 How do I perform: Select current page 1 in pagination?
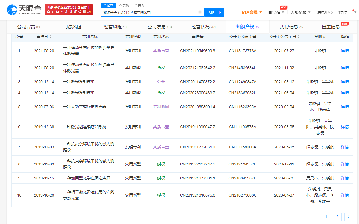click(x=326, y=217)
